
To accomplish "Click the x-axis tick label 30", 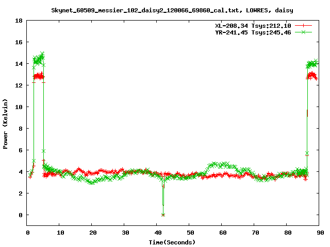I will pos(125,233).
